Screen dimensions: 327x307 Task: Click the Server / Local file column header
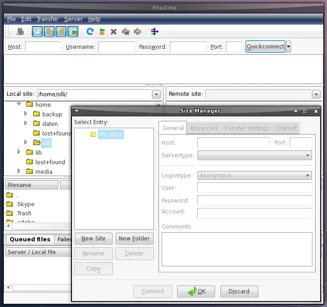(x=38, y=252)
